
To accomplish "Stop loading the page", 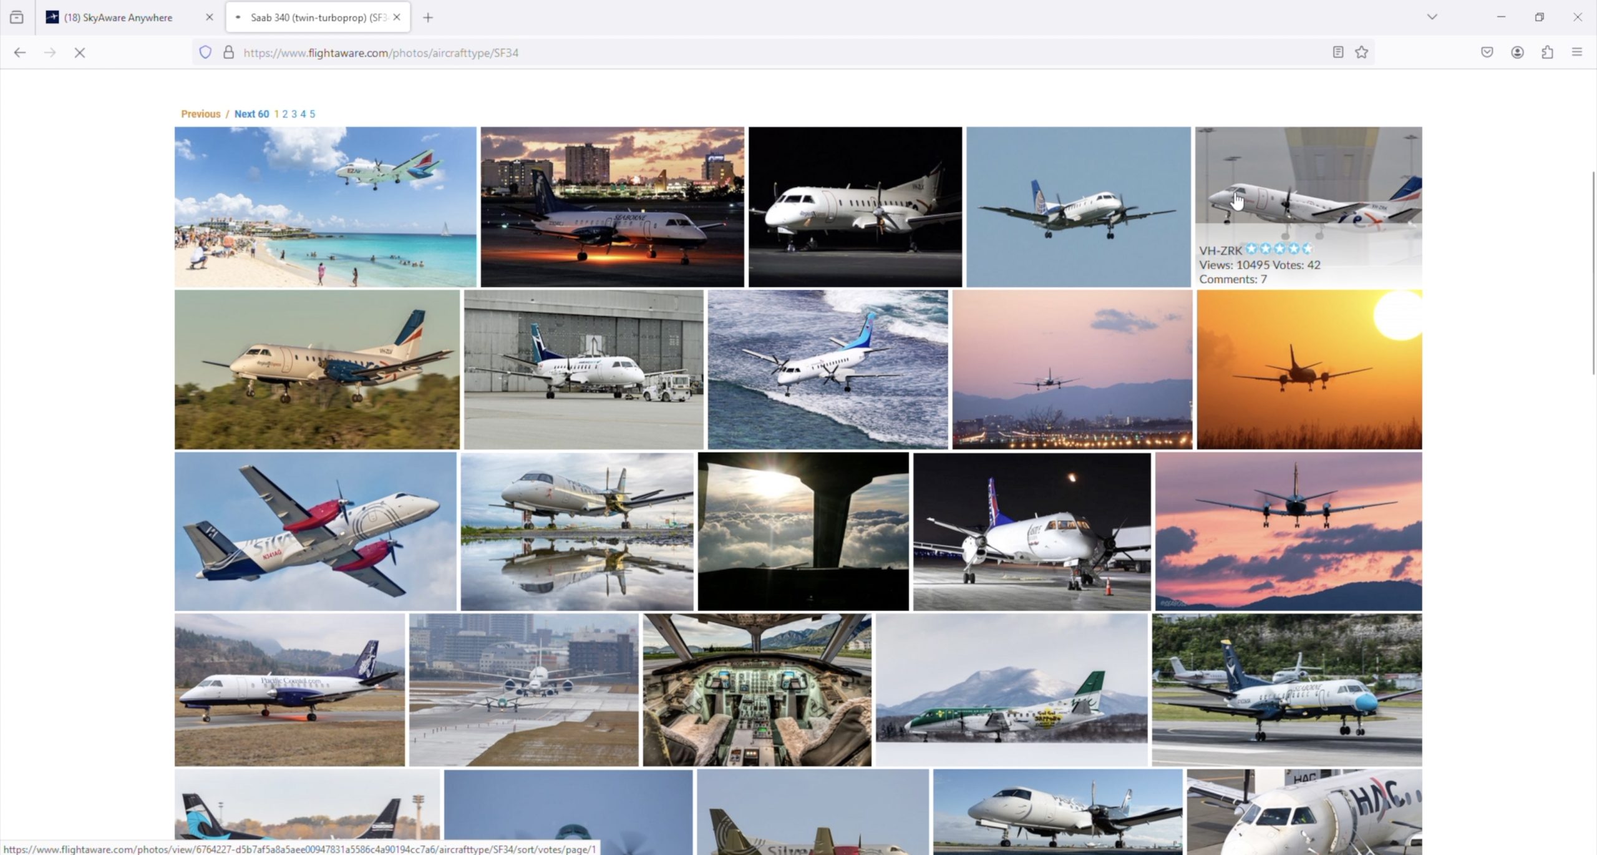I will click(79, 53).
